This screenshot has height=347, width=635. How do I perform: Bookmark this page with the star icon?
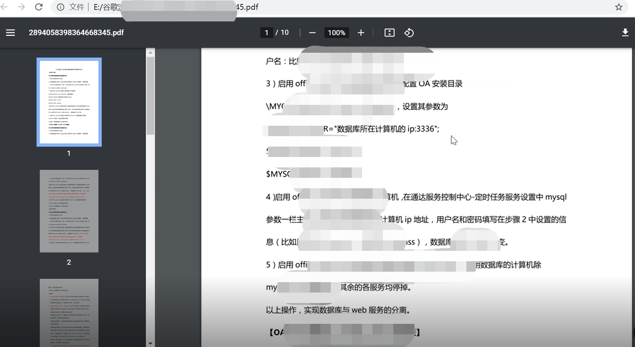[618, 7]
